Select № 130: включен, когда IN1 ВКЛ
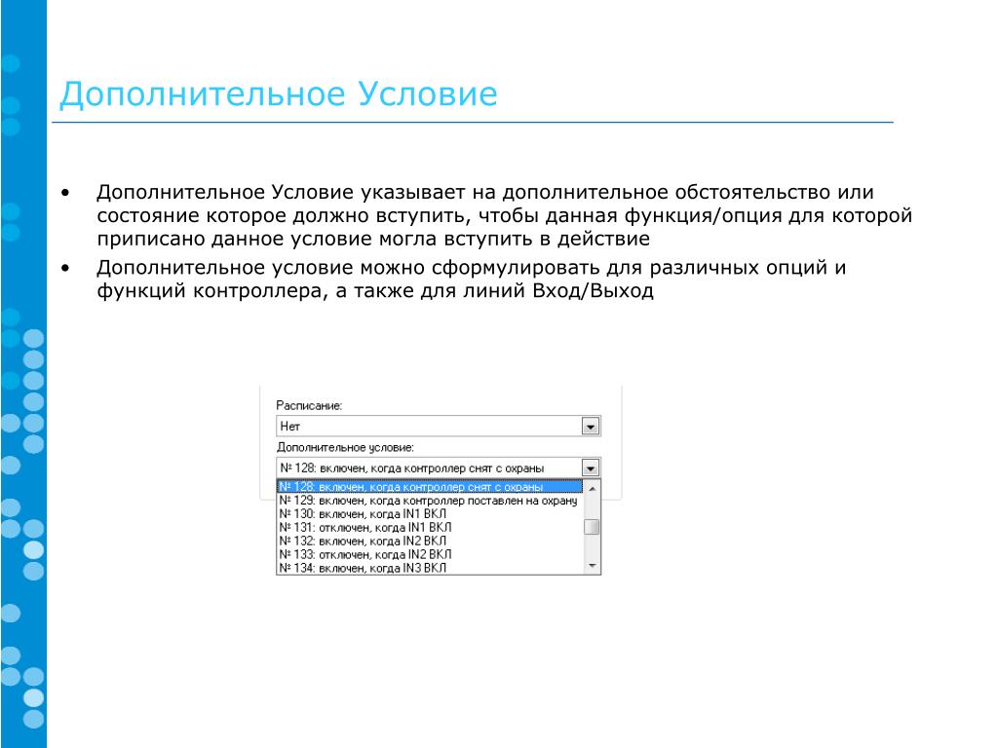The image size is (998, 748). point(430,514)
